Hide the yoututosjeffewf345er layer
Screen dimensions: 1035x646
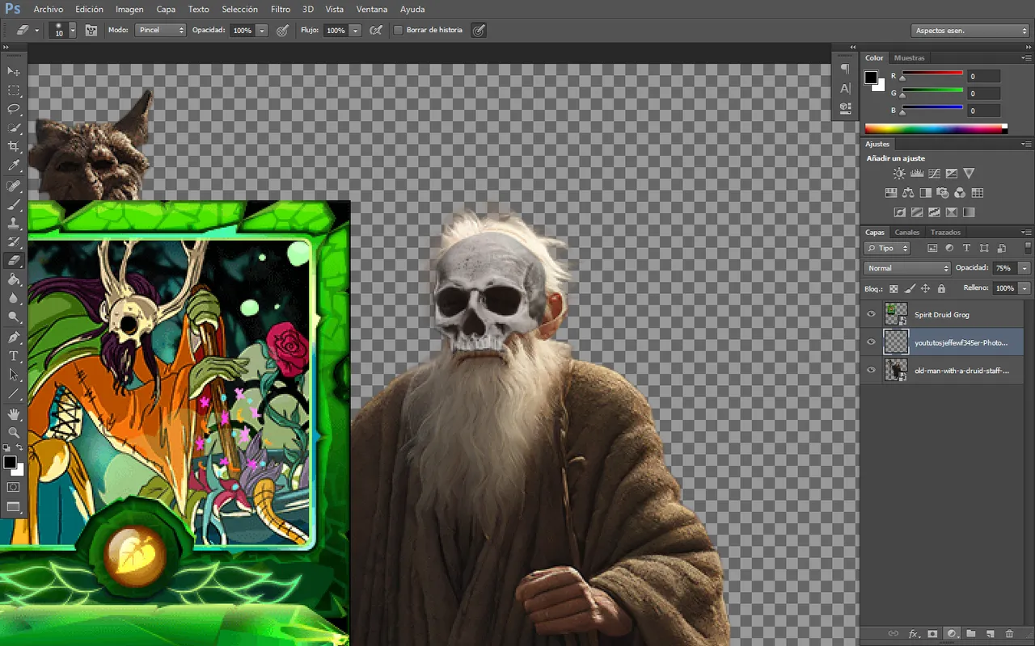click(871, 342)
